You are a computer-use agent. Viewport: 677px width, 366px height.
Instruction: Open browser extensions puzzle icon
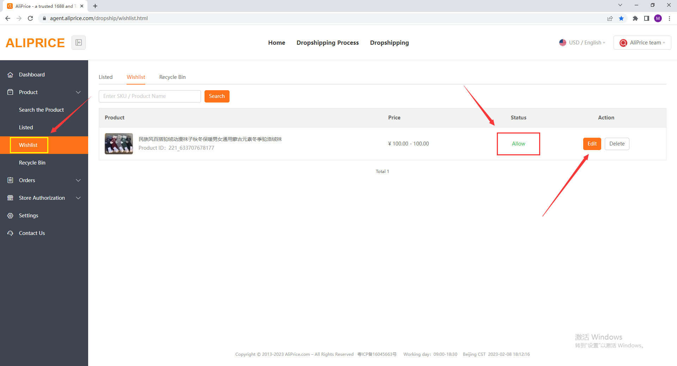pyautogui.click(x=635, y=18)
